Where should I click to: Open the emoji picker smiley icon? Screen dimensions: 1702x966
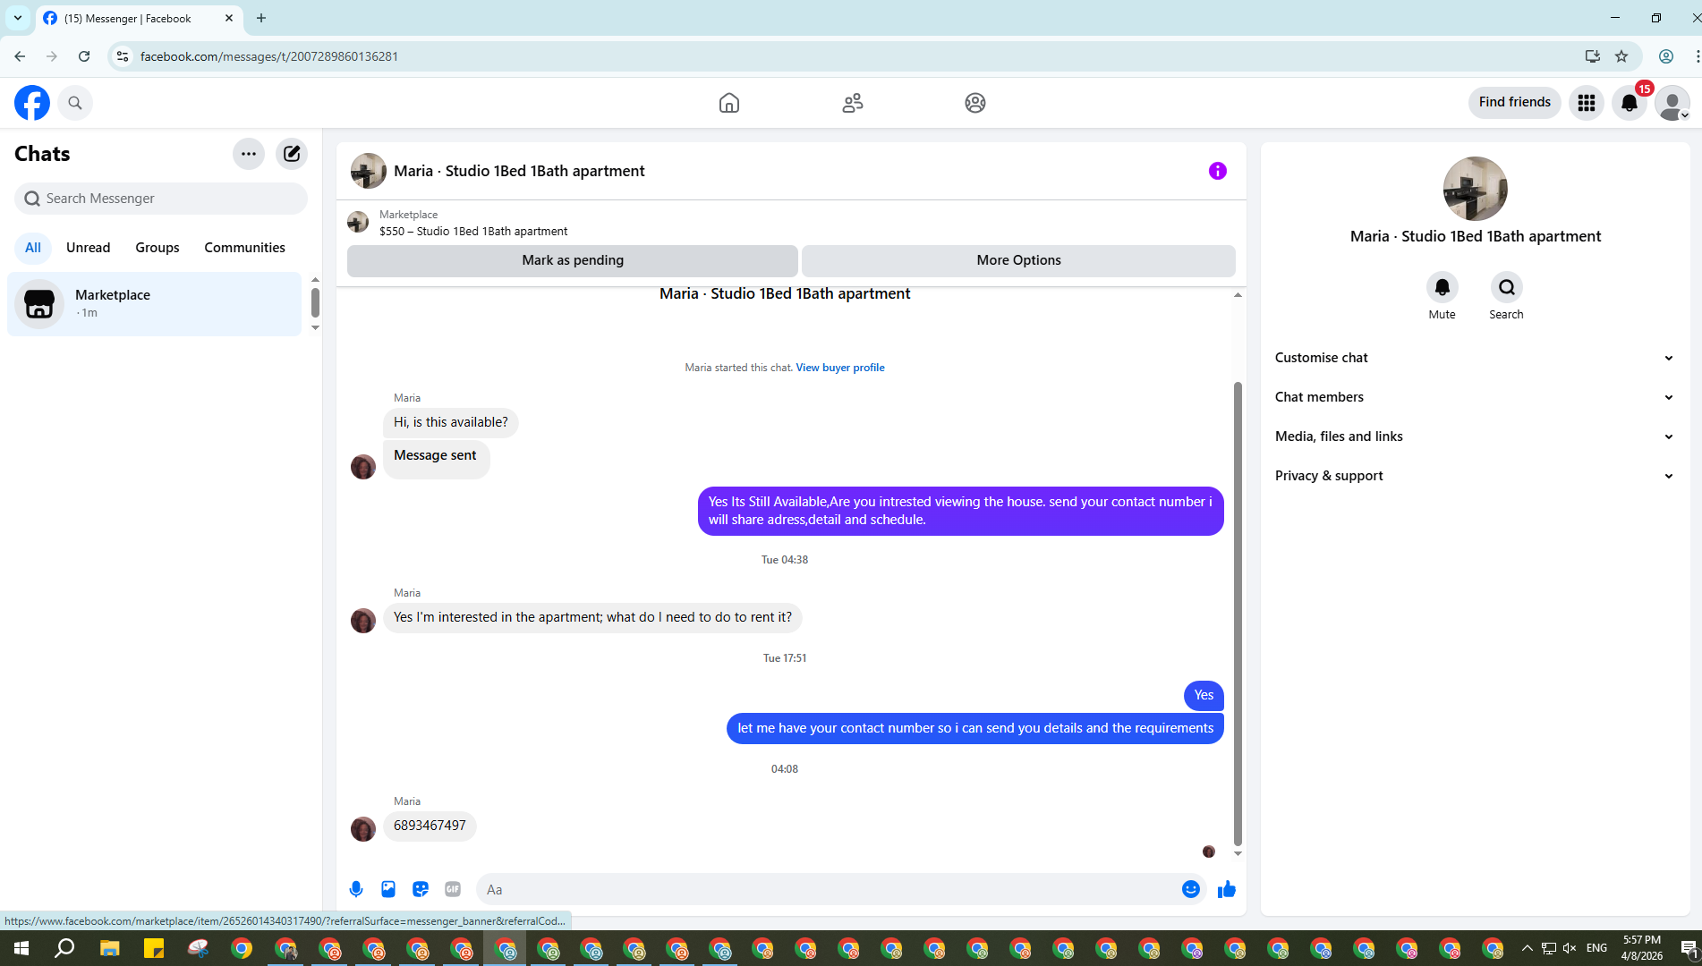[1191, 889]
